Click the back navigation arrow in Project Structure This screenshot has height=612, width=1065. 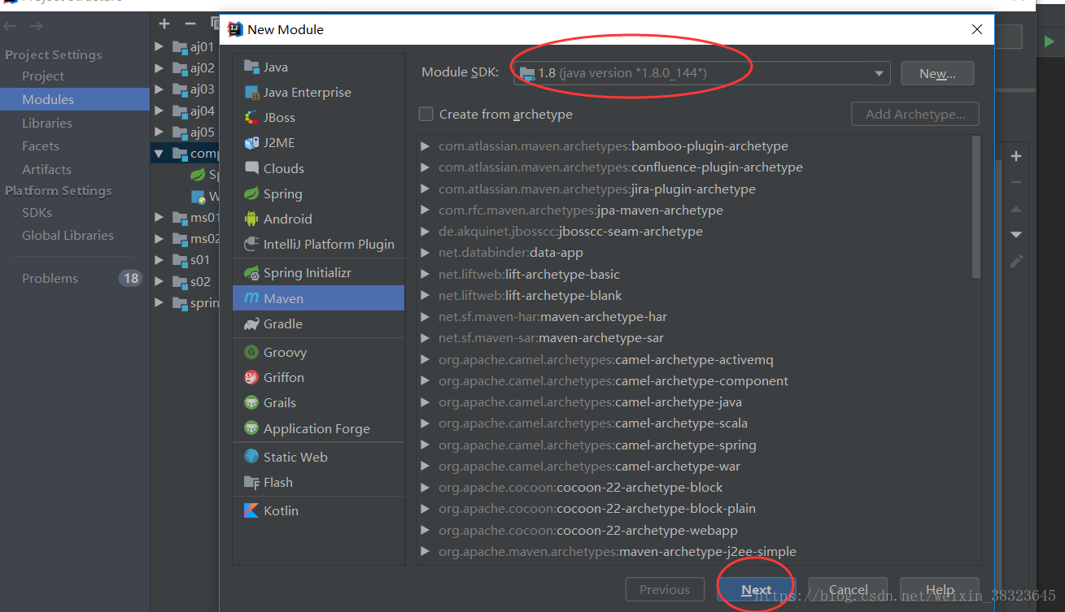coord(11,26)
